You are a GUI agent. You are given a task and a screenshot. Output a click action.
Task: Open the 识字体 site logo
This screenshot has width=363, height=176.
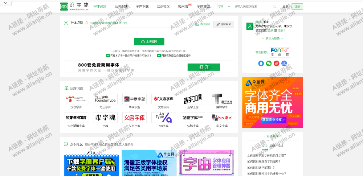tap(74, 7)
